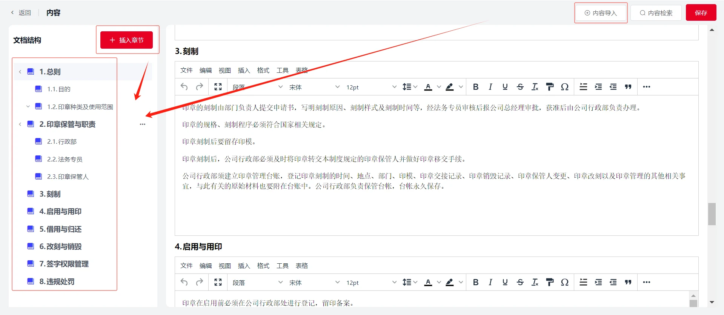724x315 pixels.
Task: Select 5.借用与归还 in document structure
Action: coord(60,229)
